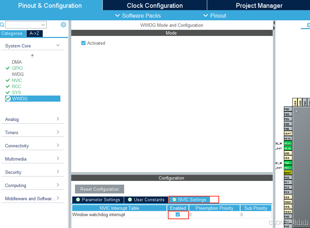Click the WWDG circled checkmark icon
The width and height of the screenshot is (310, 228).
(8, 99)
